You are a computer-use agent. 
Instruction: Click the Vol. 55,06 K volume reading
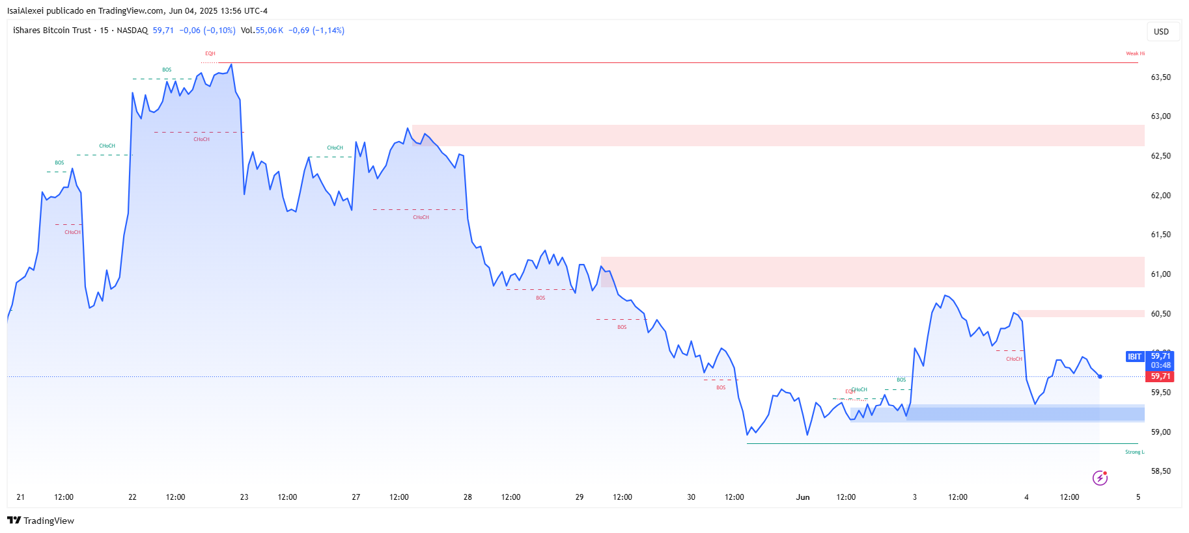click(x=262, y=31)
